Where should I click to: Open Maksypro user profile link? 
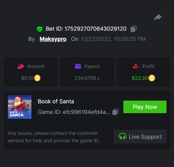(53, 39)
